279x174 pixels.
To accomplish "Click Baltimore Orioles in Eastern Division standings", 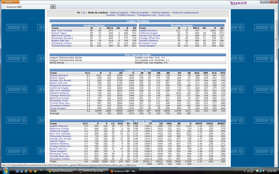I will 61,36.
